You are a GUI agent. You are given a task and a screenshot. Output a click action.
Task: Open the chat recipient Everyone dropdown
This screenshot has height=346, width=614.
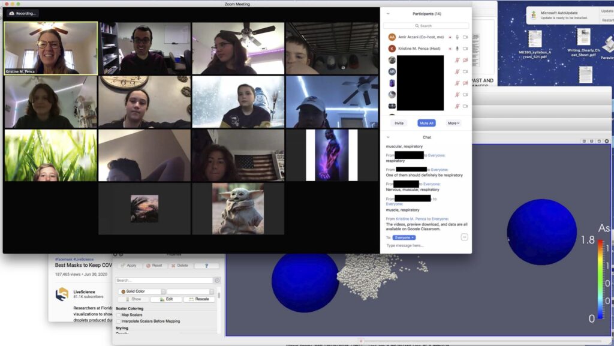[404, 237]
